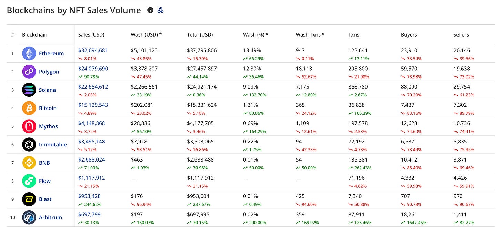Click Ethereum sales value $32,694,681
Screen dimensions: 502x227
click(93, 50)
